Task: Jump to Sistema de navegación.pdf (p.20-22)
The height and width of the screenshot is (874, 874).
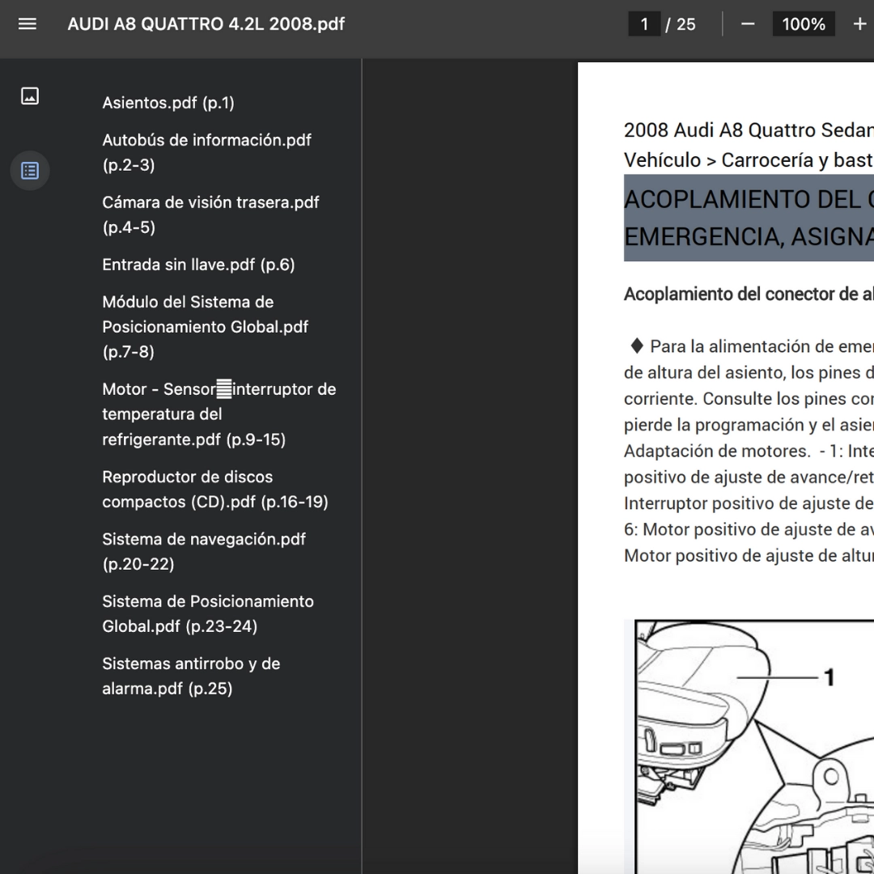Action: coord(204,551)
